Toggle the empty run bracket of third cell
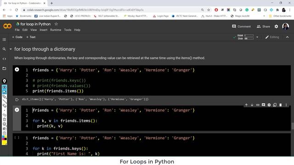 tap(17, 137)
